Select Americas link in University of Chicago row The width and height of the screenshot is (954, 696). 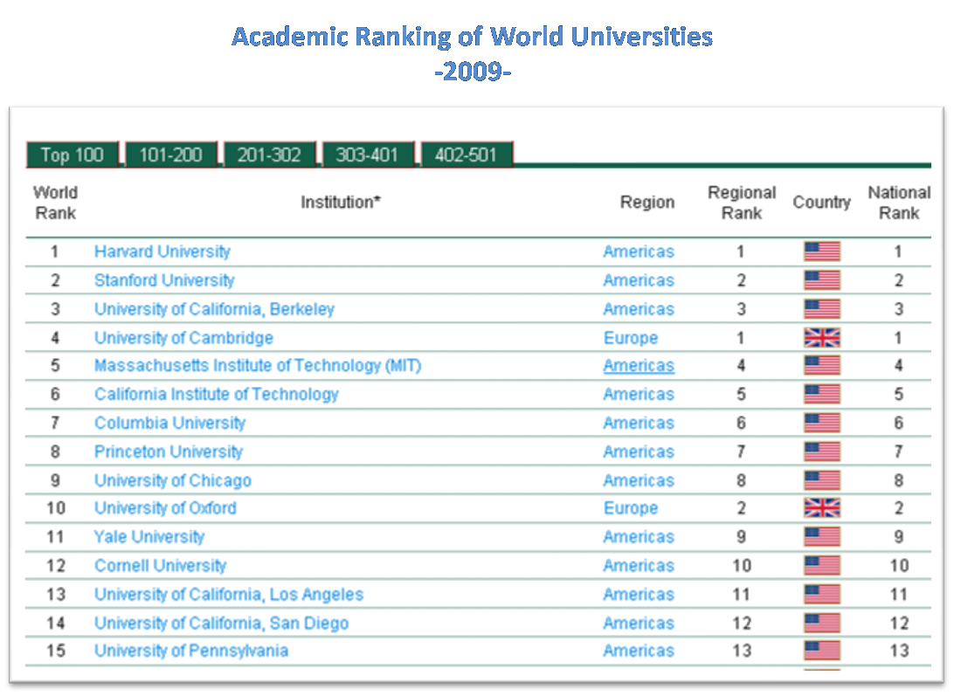point(639,480)
